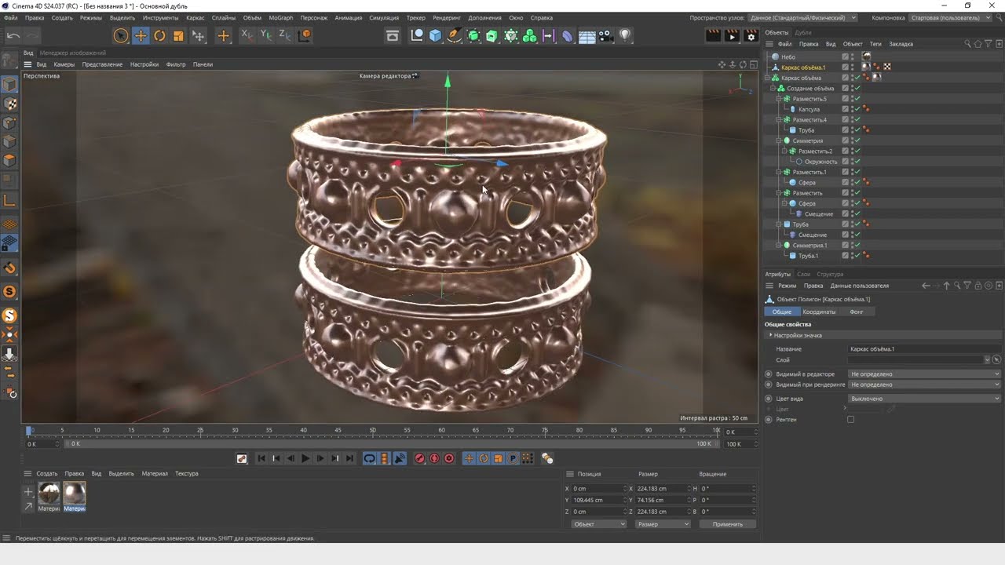
Task: Click search icon in Objects manager
Action: (968, 44)
